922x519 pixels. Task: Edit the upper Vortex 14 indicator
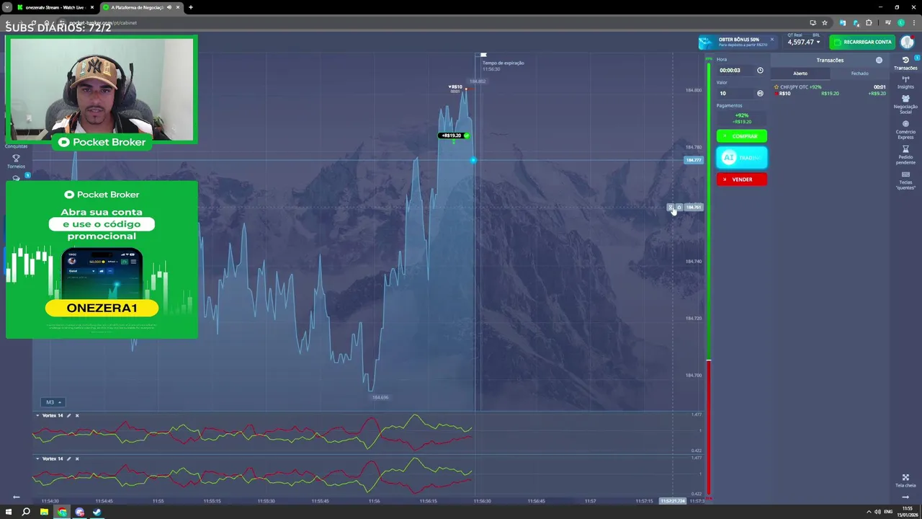(x=68, y=415)
